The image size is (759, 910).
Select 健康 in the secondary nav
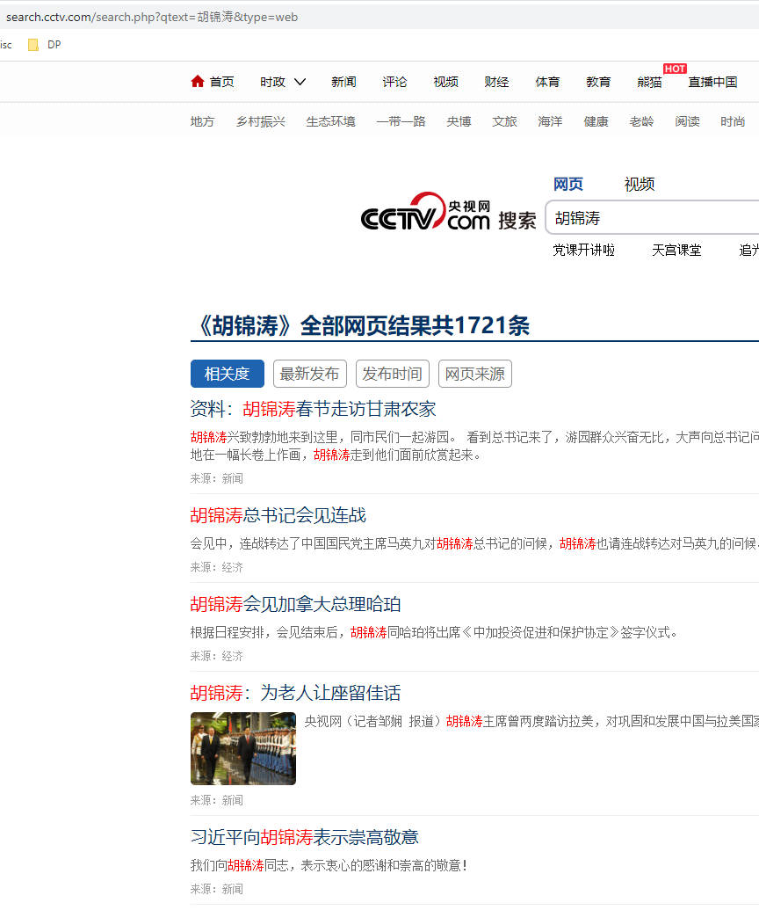coord(596,121)
